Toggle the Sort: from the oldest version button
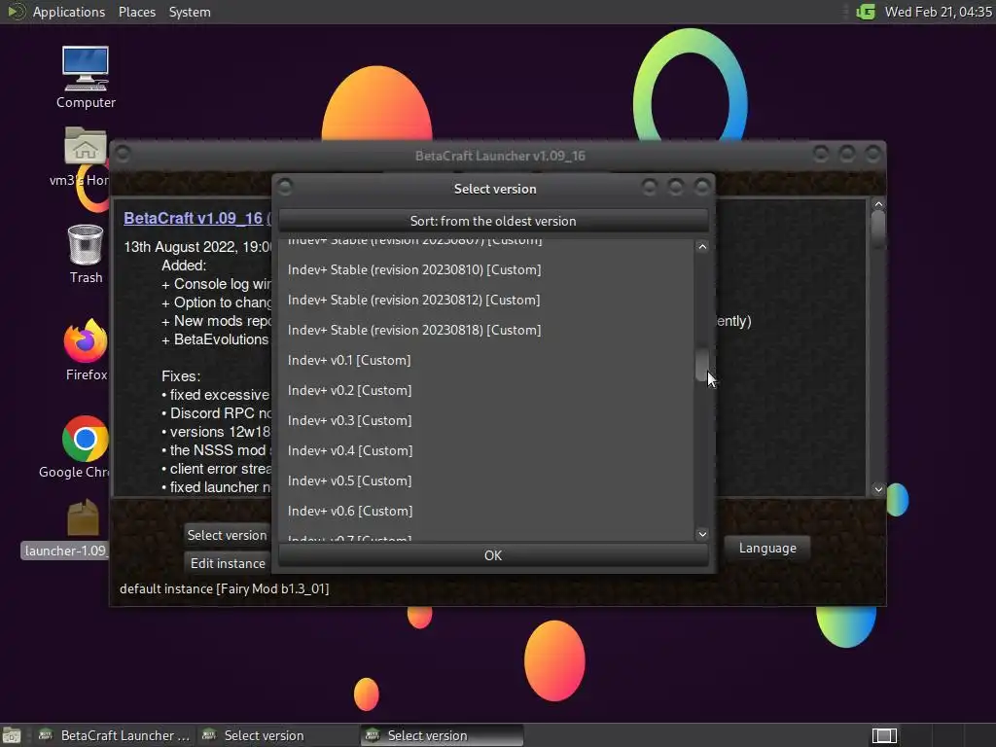The image size is (996, 747). (493, 221)
